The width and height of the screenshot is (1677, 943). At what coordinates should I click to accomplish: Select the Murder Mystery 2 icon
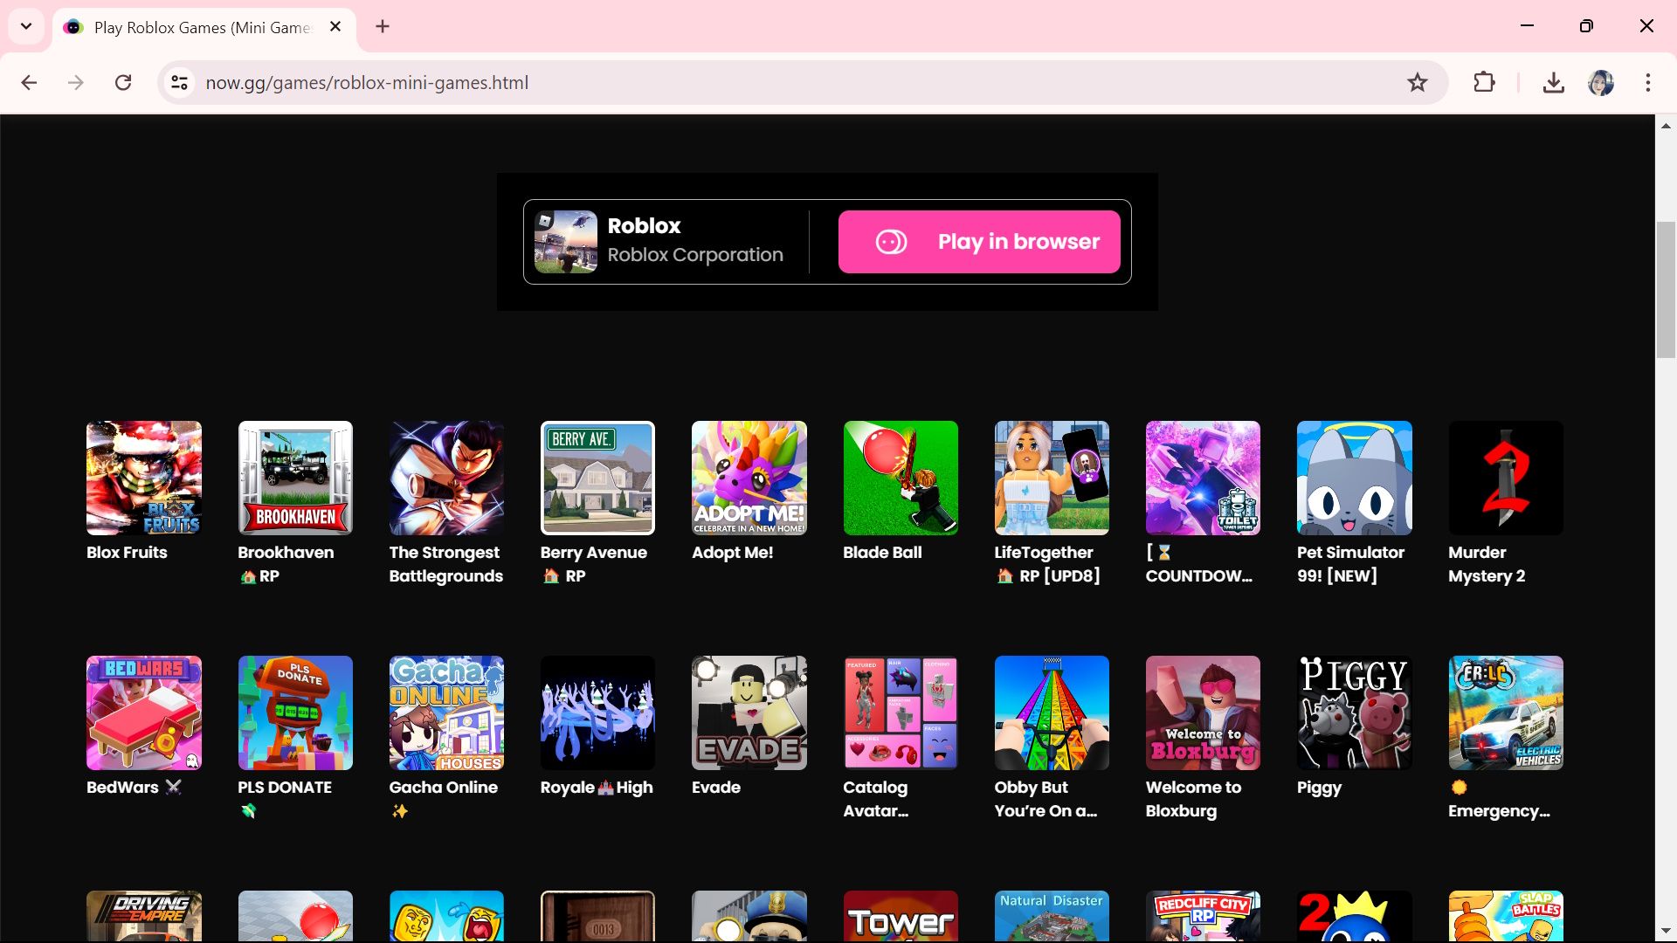[x=1506, y=478]
